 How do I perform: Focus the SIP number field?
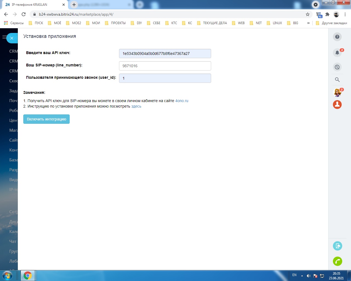coord(165,66)
